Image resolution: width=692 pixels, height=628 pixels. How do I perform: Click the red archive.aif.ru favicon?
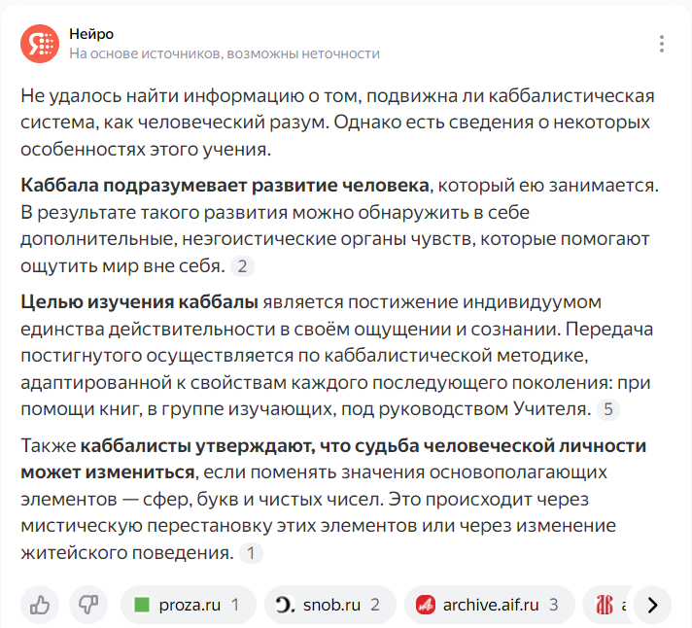[426, 605]
